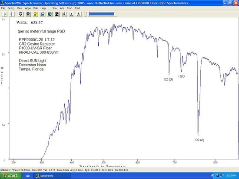Screen dimensions: 239x179
Task: Open the Setup menu
Action: (x=11, y=8)
